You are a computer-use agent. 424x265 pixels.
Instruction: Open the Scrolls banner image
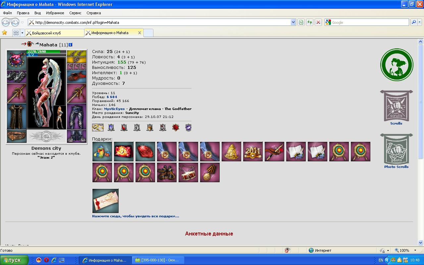pos(397,106)
